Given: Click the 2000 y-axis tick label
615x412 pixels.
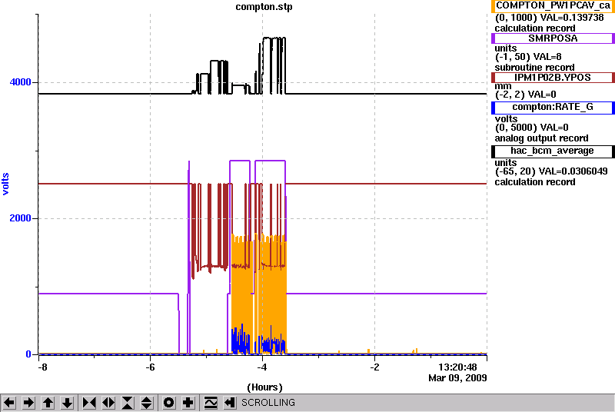Looking at the screenshot, I should point(21,218).
